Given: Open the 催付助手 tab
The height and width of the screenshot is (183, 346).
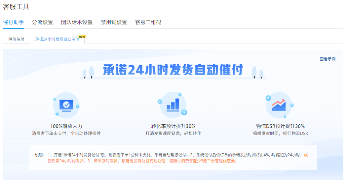Looking at the screenshot, I should tap(14, 22).
